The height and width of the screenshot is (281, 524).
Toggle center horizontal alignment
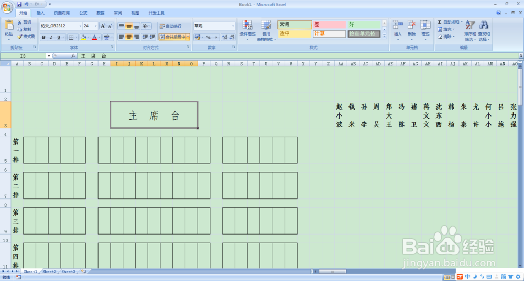point(129,37)
